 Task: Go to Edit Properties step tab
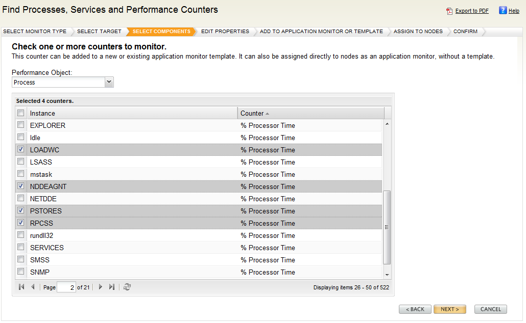(x=225, y=32)
